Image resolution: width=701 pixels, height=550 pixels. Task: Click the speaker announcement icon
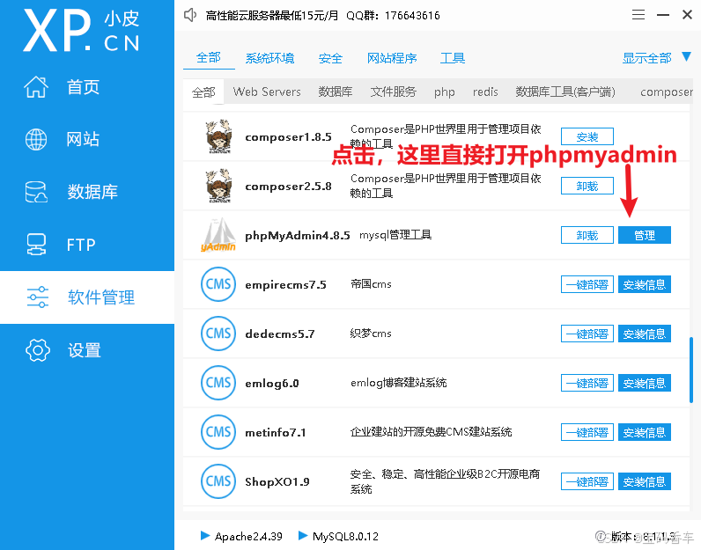[x=190, y=15]
